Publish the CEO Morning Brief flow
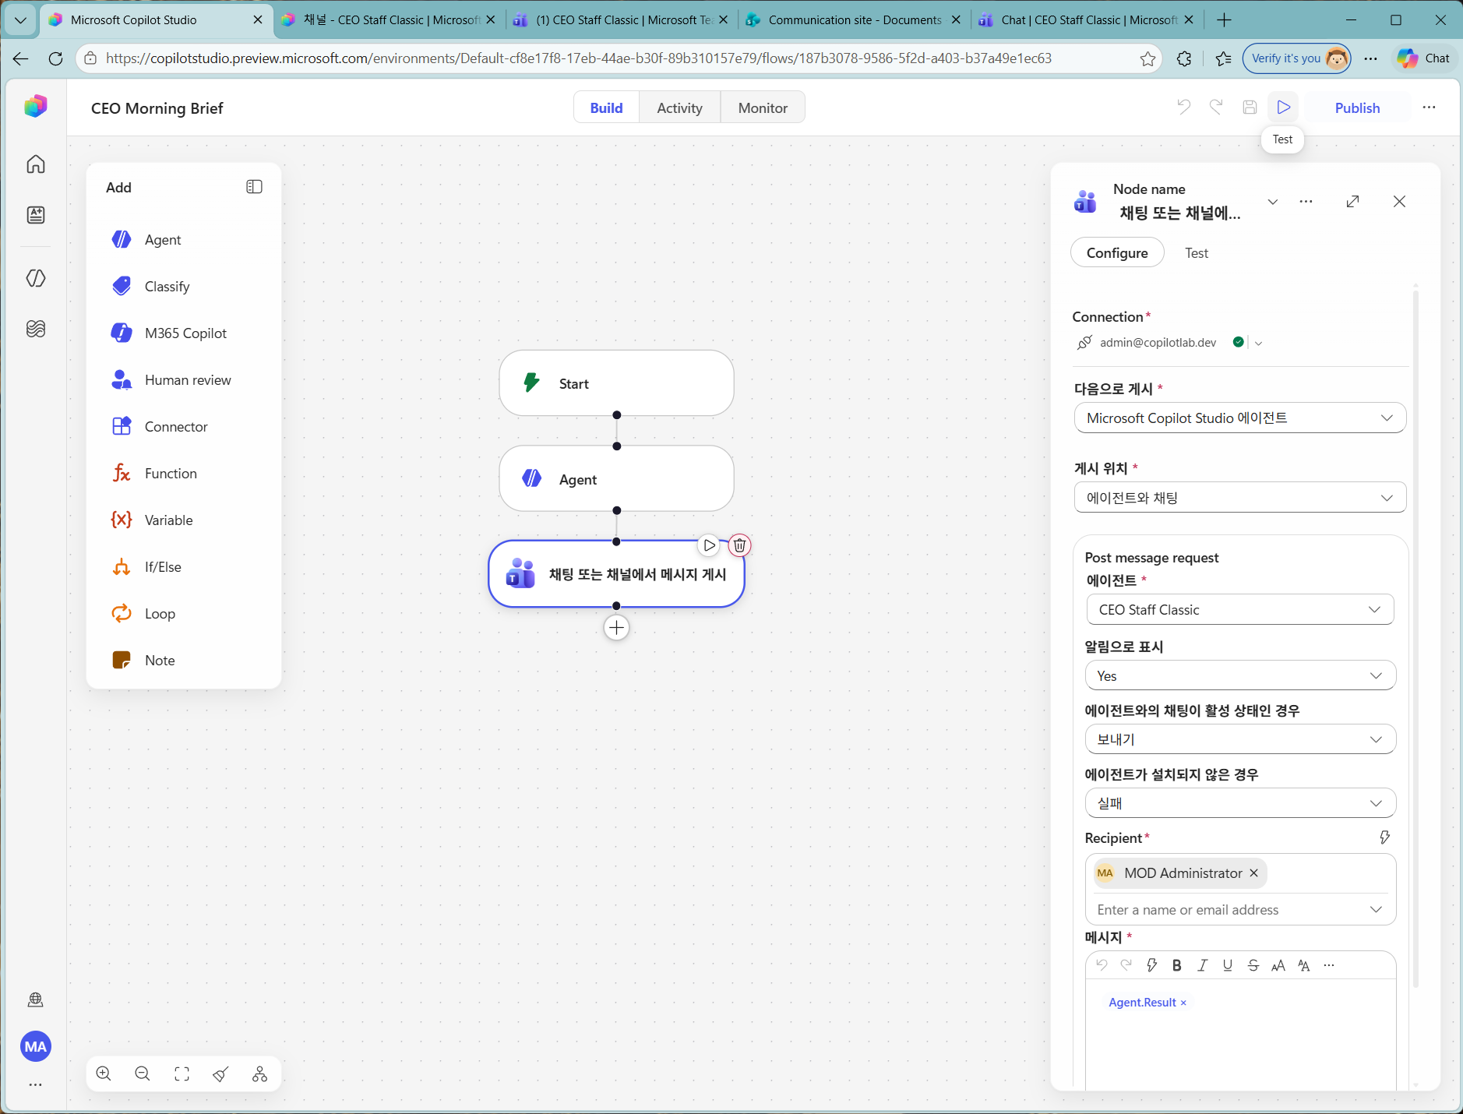Viewport: 1463px width, 1114px height. point(1357,108)
